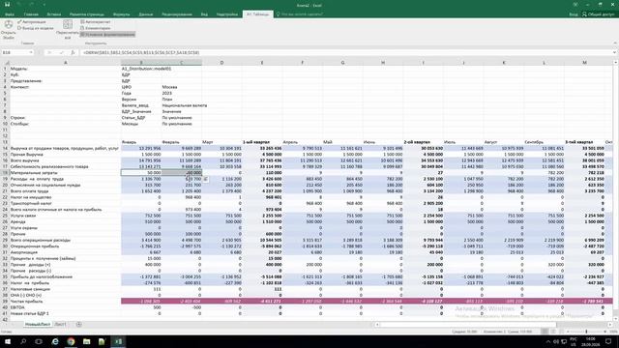This screenshot has width=619, height=348.
Task: Open the Рецензирование tab
Action: (x=176, y=14)
